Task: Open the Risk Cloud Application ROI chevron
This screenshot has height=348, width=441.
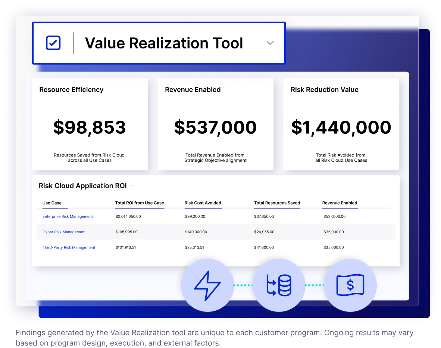Action: pos(132,186)
